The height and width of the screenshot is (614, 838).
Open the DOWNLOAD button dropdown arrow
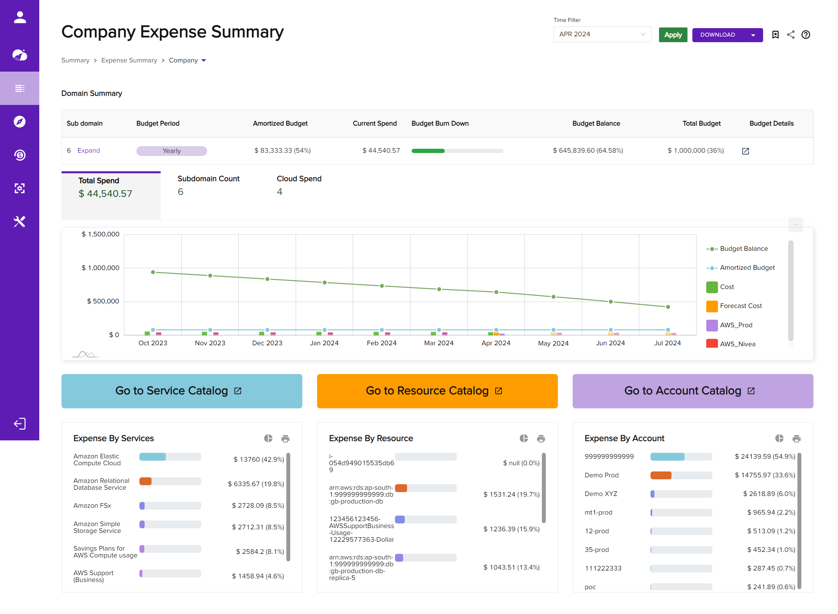753,35
